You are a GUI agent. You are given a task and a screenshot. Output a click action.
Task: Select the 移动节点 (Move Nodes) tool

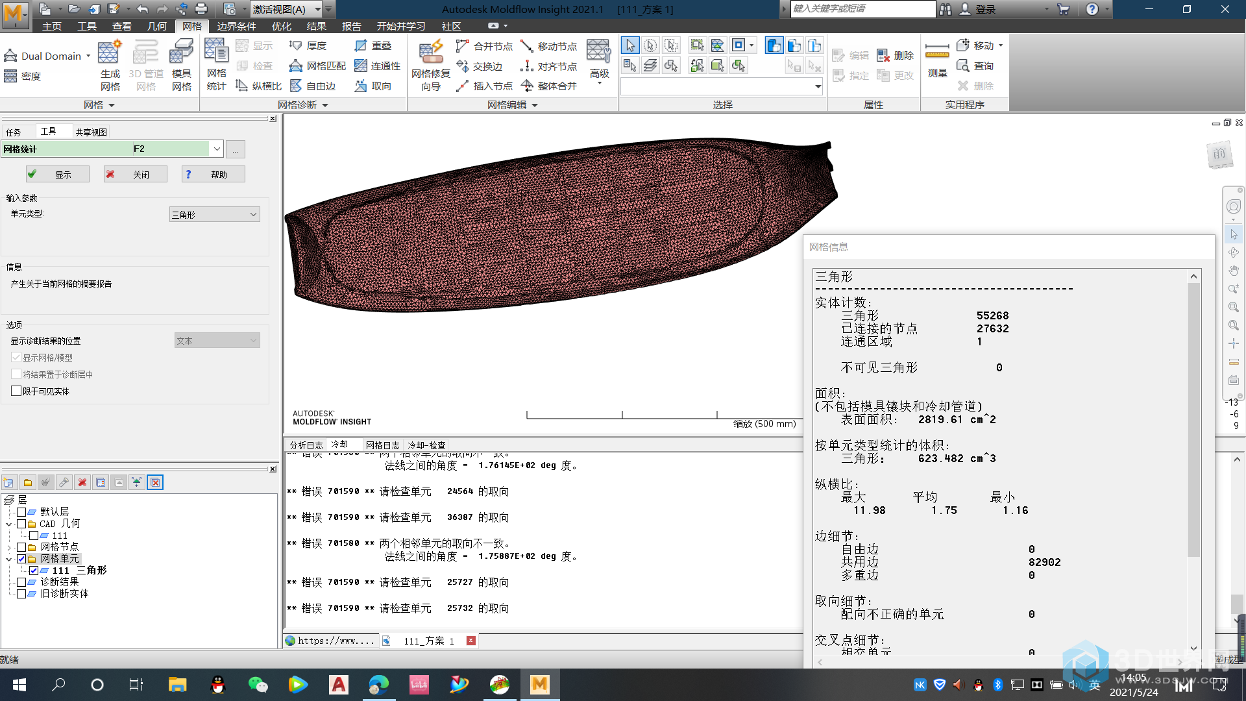549,46
